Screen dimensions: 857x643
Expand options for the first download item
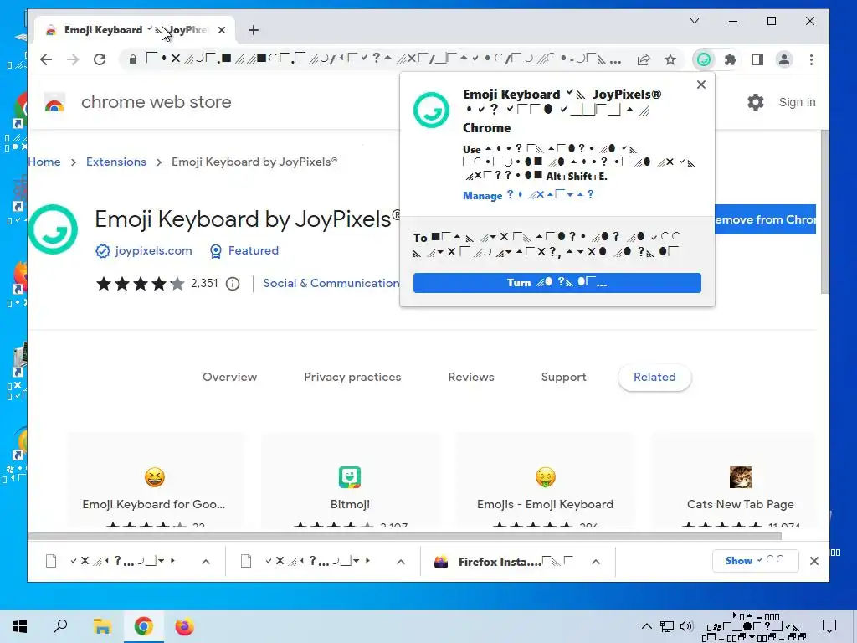[x=206, y=562]
